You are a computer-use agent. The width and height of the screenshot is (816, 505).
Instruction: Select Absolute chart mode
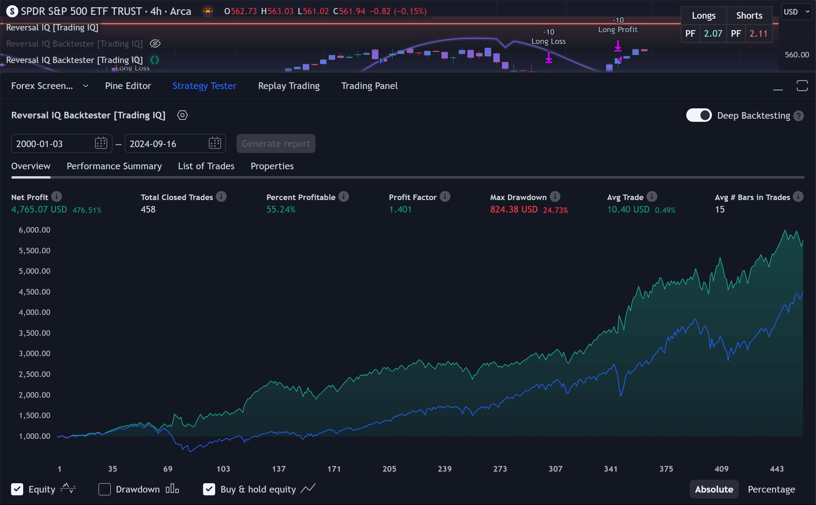tap(714, 489)
